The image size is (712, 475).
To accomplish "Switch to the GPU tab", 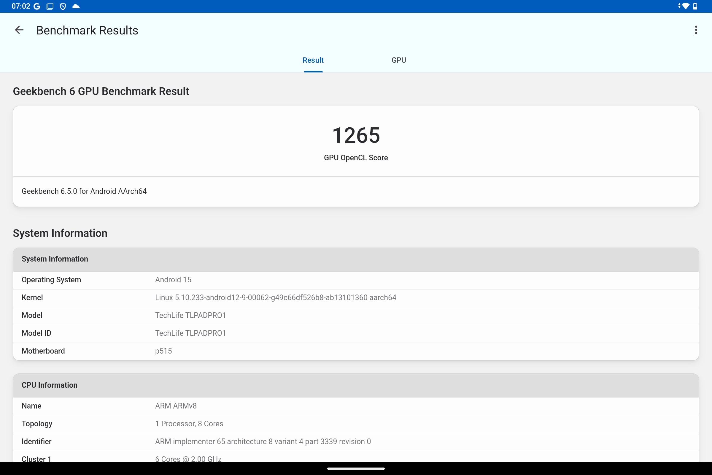I will tap(399, 60).
